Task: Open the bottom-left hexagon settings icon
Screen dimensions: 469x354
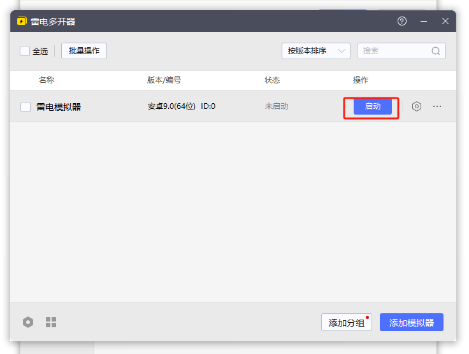Action: (28, 322)
